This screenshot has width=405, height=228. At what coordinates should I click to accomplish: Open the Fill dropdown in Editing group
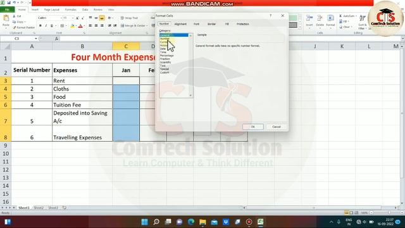(349, 22)
